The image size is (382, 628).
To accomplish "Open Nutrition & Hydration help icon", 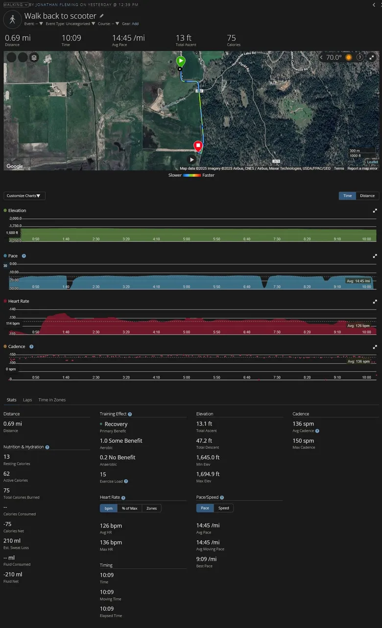I will pyautogui.click(x=47, y=447).
